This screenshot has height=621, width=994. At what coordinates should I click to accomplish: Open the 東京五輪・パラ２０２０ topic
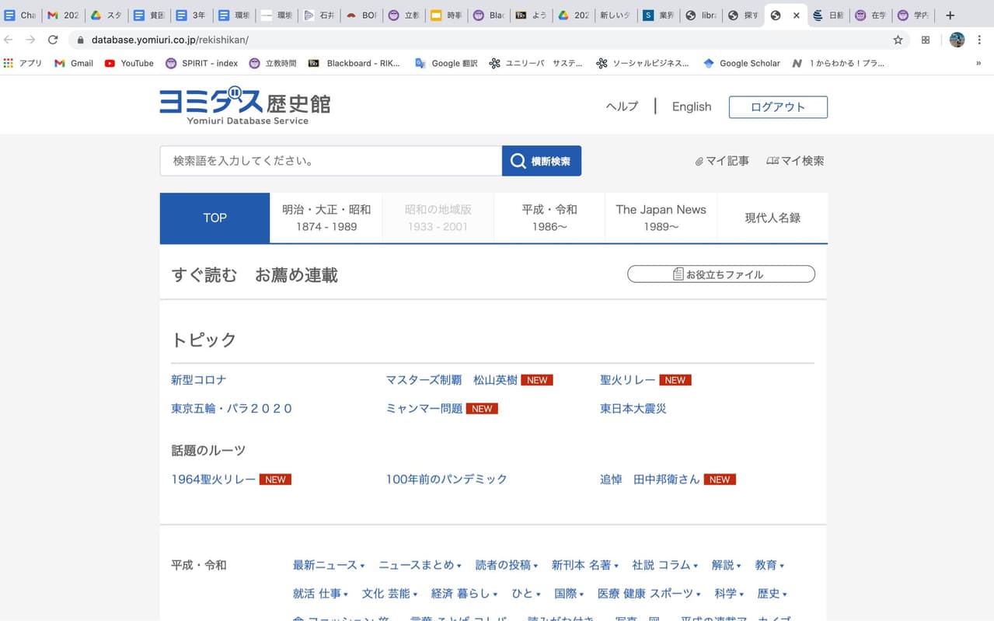tap(232, 409)
